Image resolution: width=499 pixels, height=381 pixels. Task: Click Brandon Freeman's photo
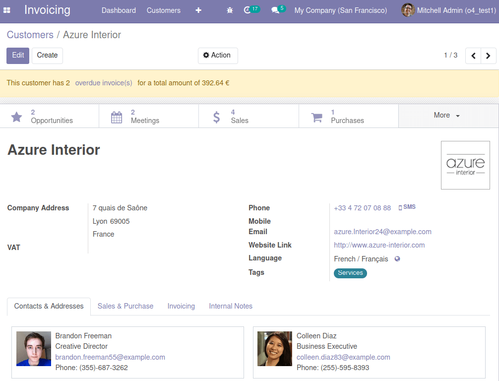(x=34, y=349)
